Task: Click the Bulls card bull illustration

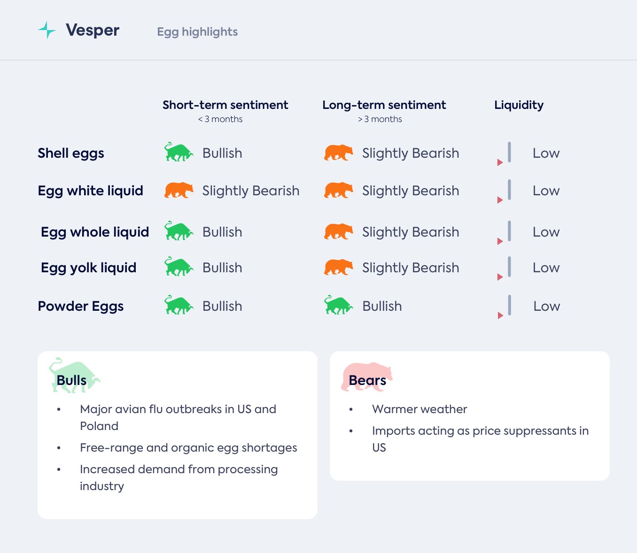Action: (74, 375)
